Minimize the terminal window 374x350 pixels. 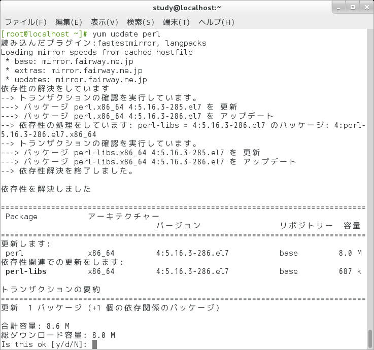339,7
